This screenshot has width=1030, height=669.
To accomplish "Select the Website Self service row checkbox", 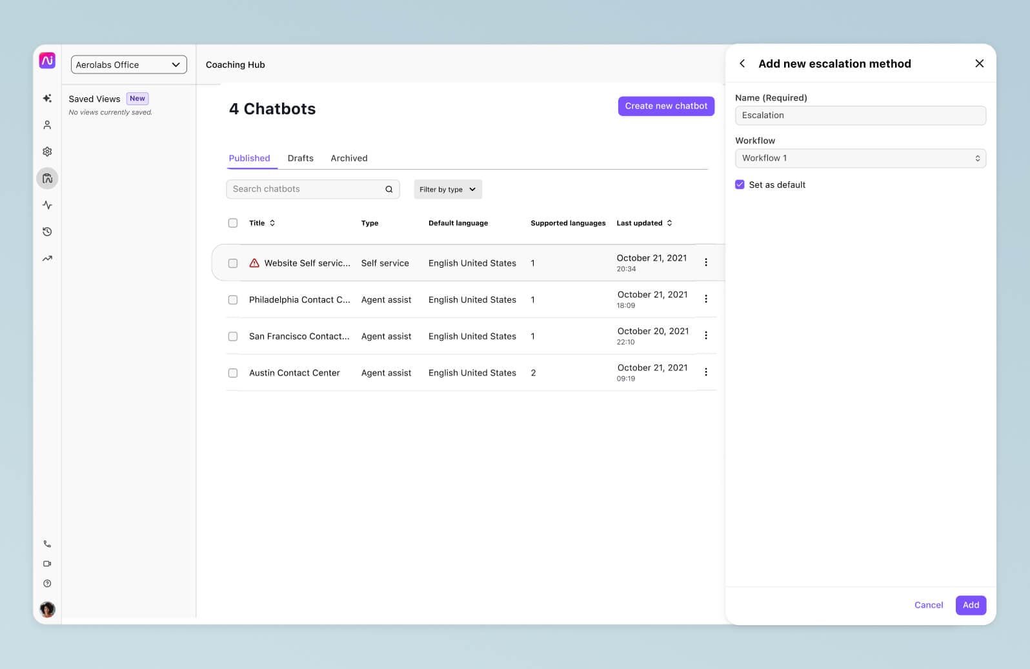I will [x=233, y=263].
